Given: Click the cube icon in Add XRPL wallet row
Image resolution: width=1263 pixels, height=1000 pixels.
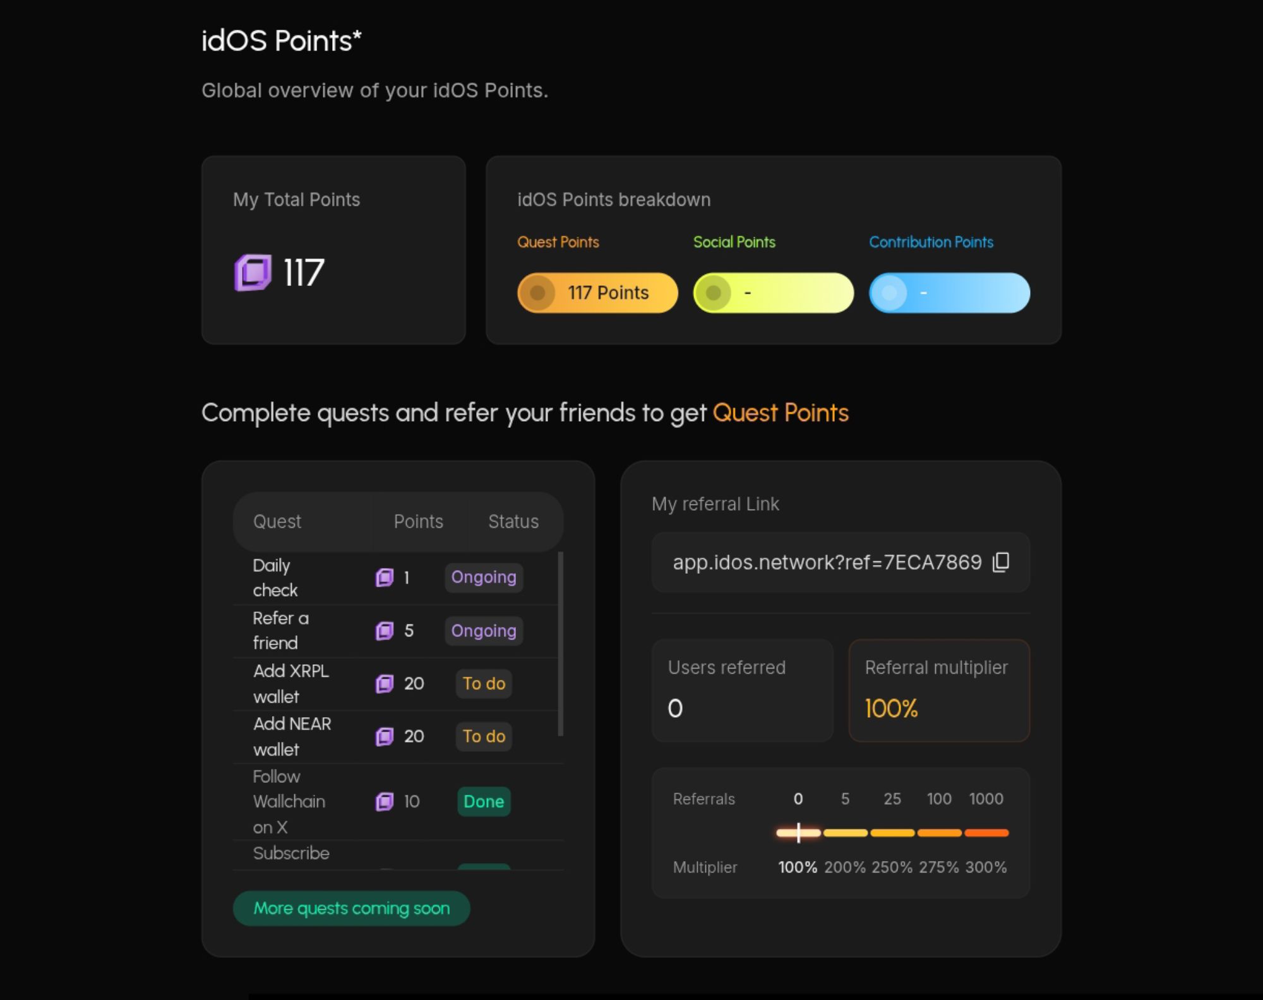Looking at the screenshot, I should 384,684.
